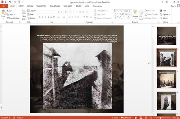Insert a New Slide
The height and width of the screenshot is (119, 180).
click(x=24, y=15)
